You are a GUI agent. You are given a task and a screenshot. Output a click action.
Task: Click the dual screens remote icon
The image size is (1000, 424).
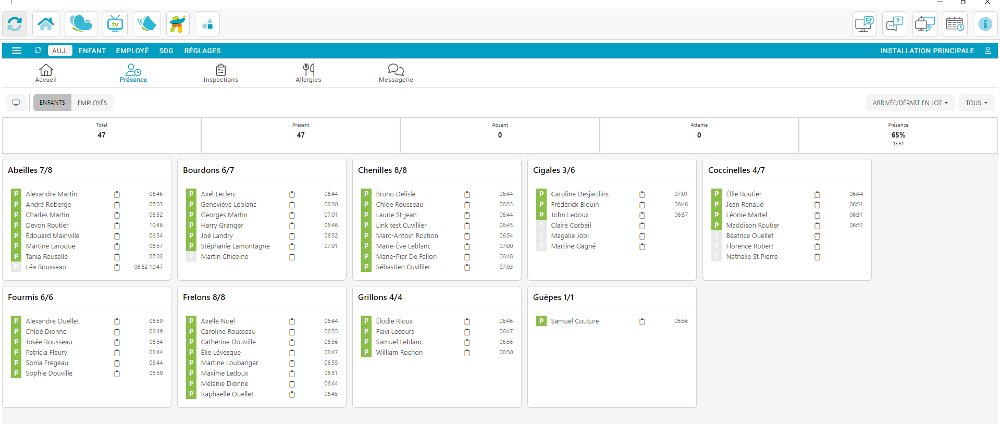925,24
